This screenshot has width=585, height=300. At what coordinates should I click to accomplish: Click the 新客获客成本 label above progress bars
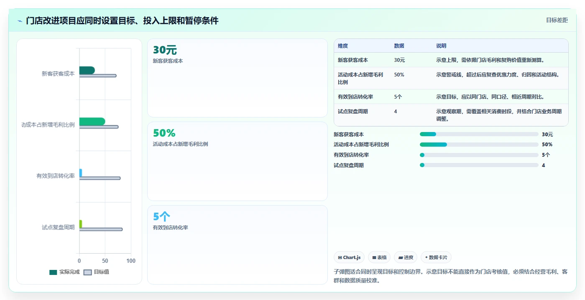[349, 134]
